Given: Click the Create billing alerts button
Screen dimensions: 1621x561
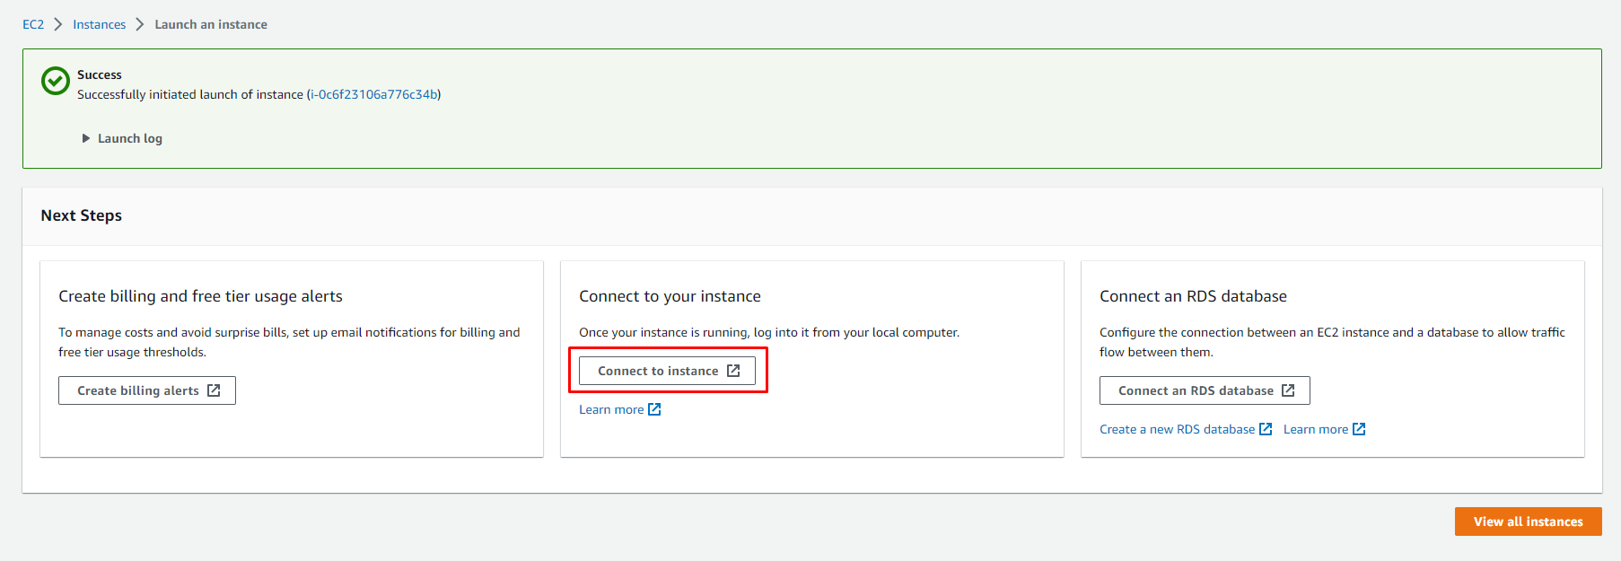Looking at the screenshot, I should [x=147, y=390].
